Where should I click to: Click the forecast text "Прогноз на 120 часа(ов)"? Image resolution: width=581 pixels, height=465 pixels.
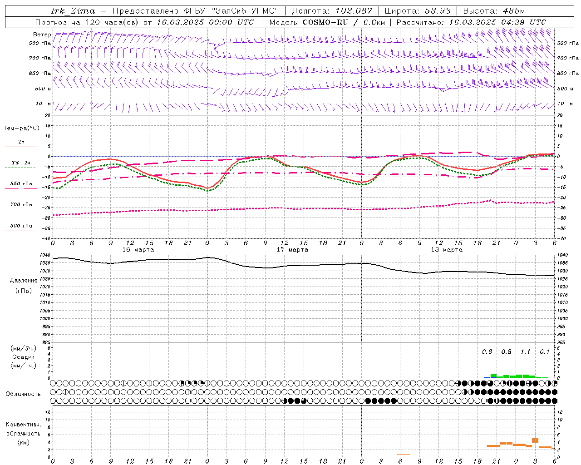click(x=88, y=22)
